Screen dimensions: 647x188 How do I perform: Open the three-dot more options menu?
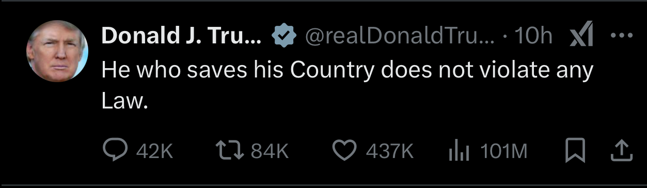coord(621,36)
